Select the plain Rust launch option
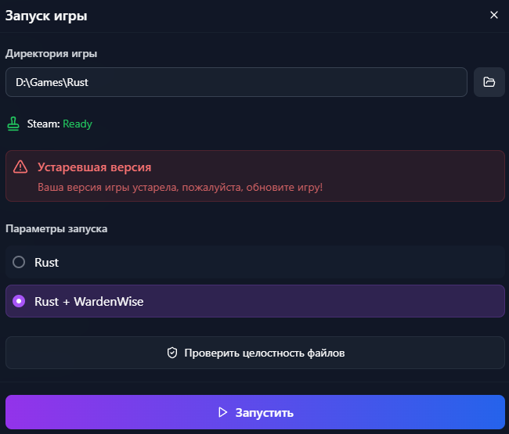The height and width of the screenshot is (434, 509). 255,262
